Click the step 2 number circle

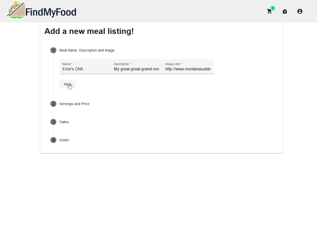click(x=53, y=104)
